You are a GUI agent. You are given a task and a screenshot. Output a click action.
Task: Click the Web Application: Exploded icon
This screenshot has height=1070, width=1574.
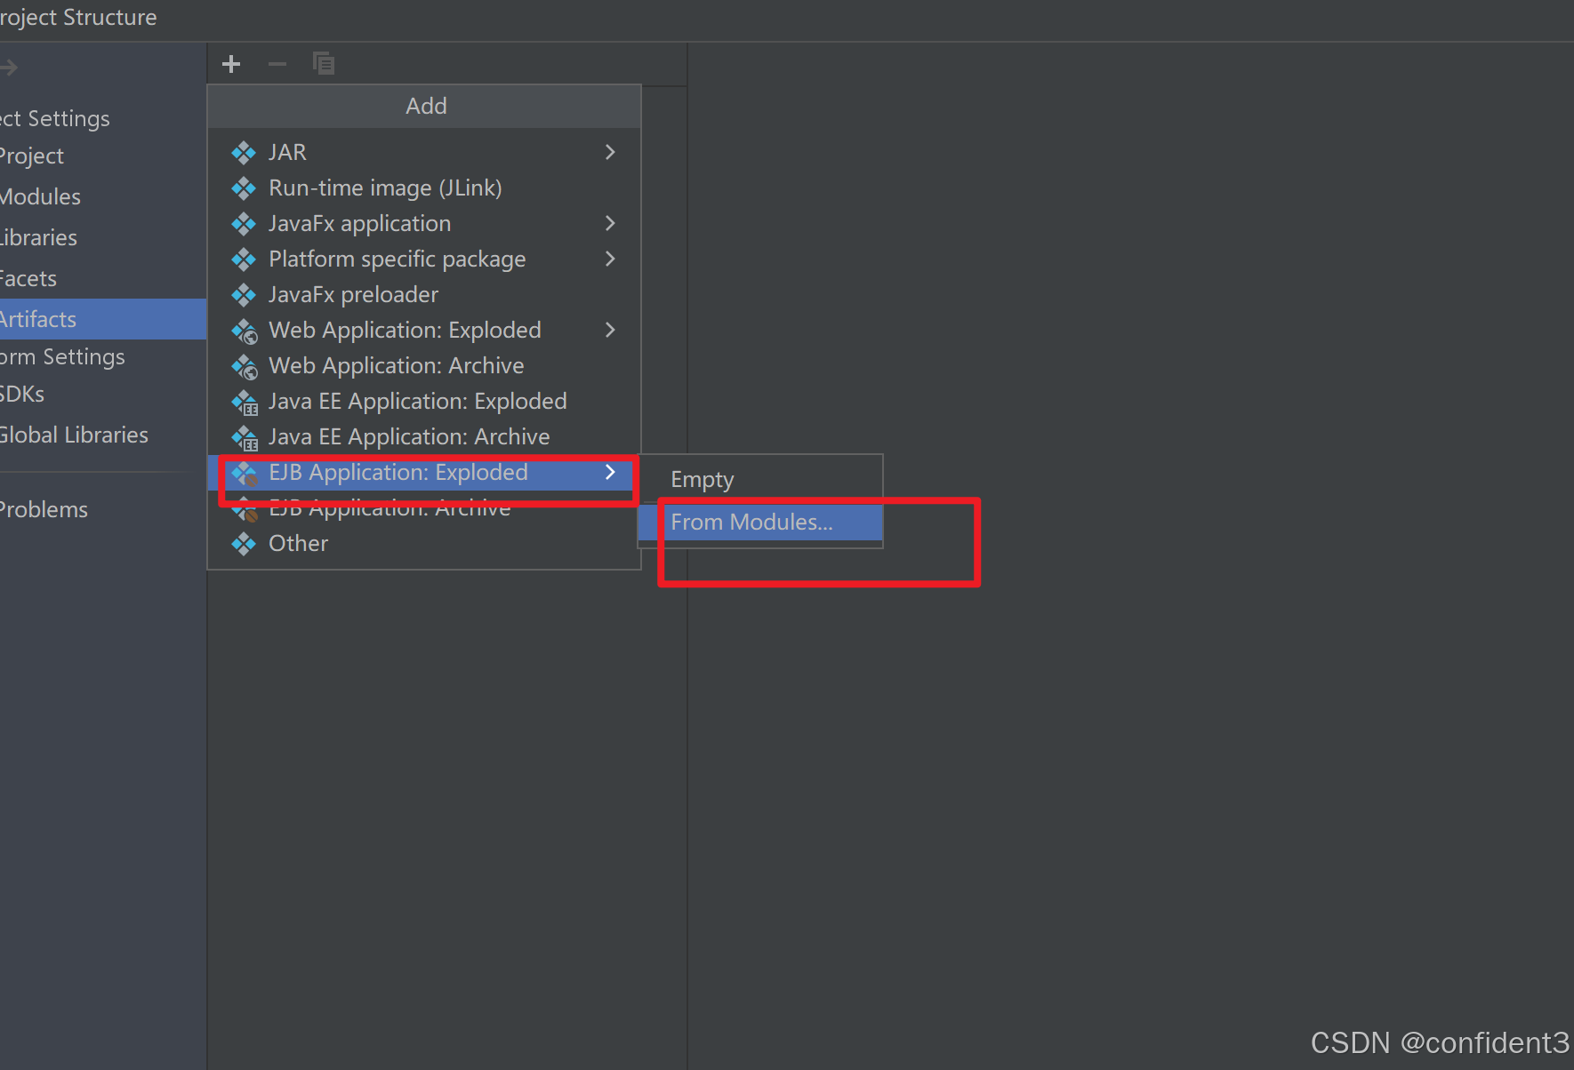click(245, 331)
